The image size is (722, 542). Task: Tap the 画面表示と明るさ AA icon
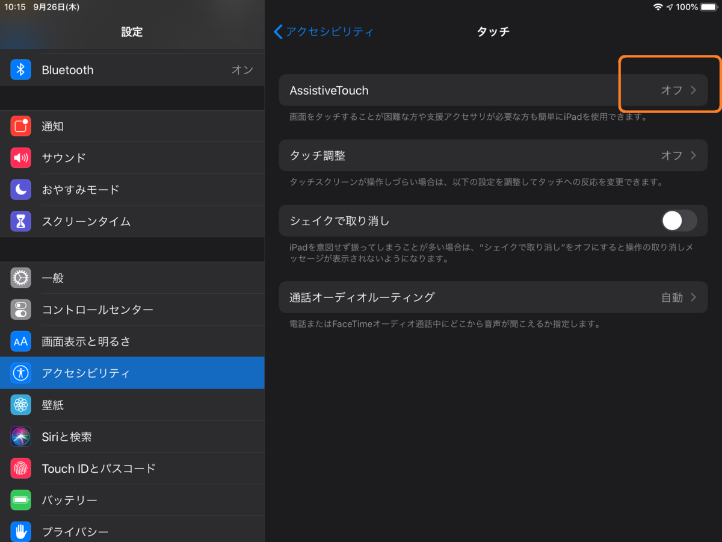[x=21, y=341]
